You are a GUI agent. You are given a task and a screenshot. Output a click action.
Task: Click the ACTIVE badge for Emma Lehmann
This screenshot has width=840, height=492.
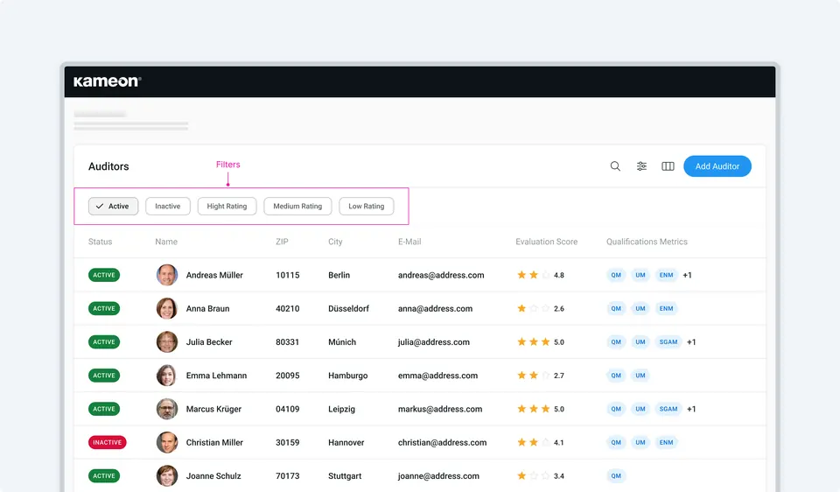click(x=104, y=376)
